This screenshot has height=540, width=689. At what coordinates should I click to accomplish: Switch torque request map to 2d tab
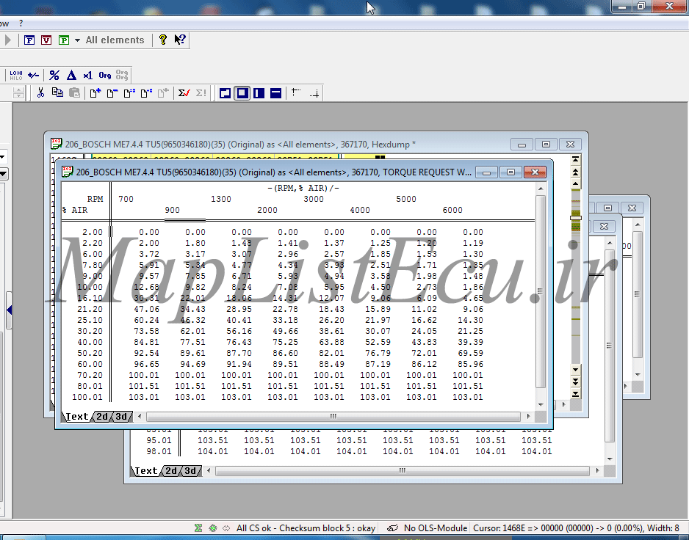point(102,417)
